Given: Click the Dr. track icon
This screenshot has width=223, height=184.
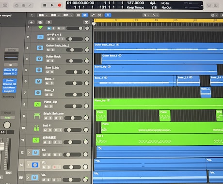Looking at the screenshot, I should 35,153.
